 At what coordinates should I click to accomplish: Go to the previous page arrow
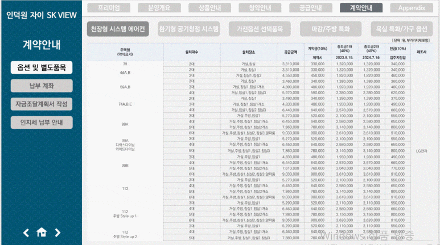tap(26, 233)
